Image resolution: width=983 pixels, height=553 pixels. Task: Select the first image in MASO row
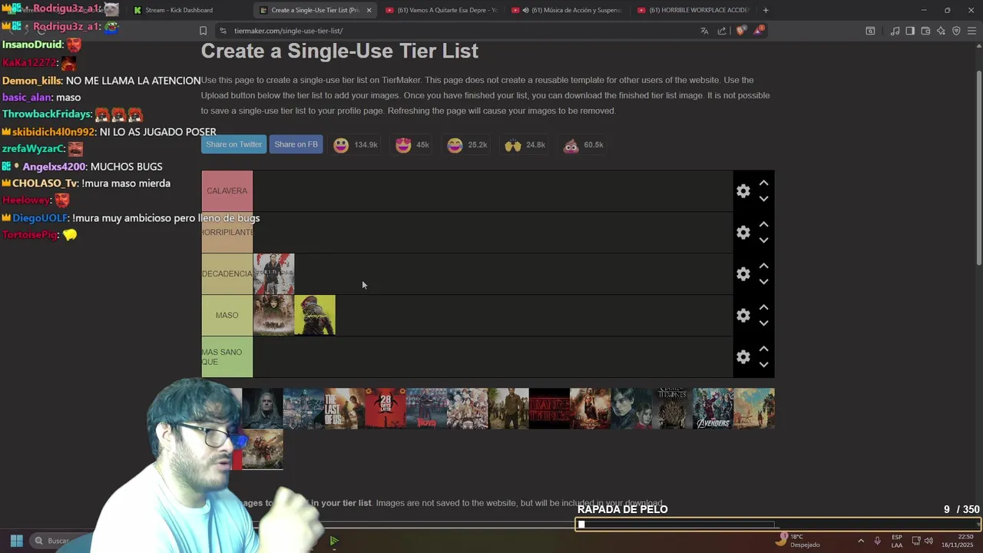273,316
